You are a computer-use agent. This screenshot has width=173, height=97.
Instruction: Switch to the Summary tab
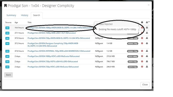pos(11,15)
